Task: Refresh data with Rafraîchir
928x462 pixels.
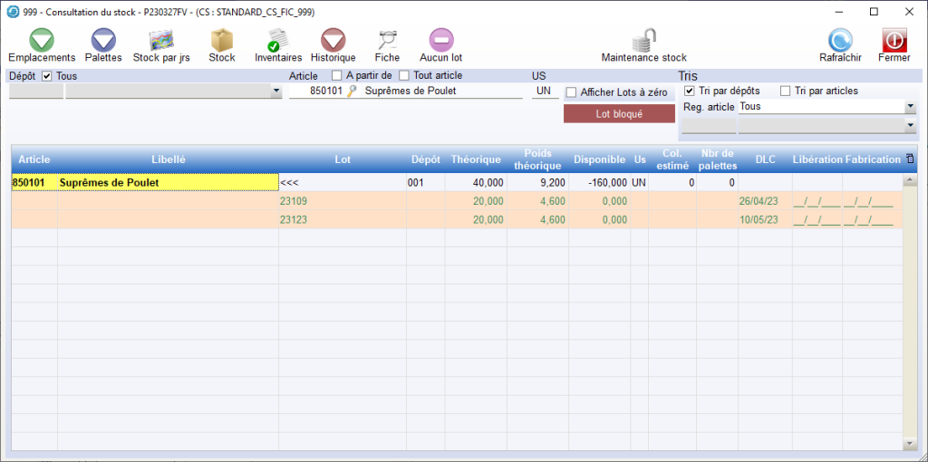Action: point(840,41)
